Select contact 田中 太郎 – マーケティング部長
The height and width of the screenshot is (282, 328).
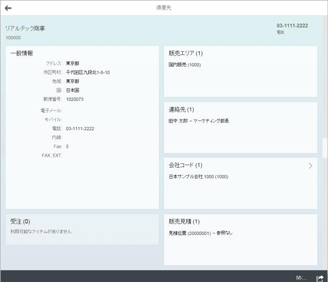click(x=198, y=121)
